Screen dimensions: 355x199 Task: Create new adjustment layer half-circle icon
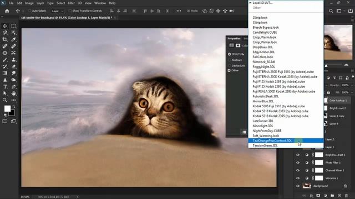326,196
